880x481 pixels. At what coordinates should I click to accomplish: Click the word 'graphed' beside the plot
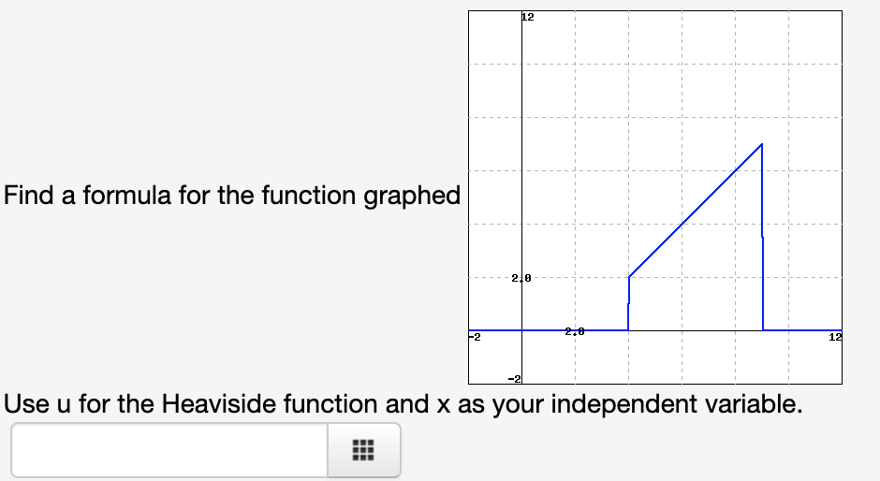click(412, 197)
